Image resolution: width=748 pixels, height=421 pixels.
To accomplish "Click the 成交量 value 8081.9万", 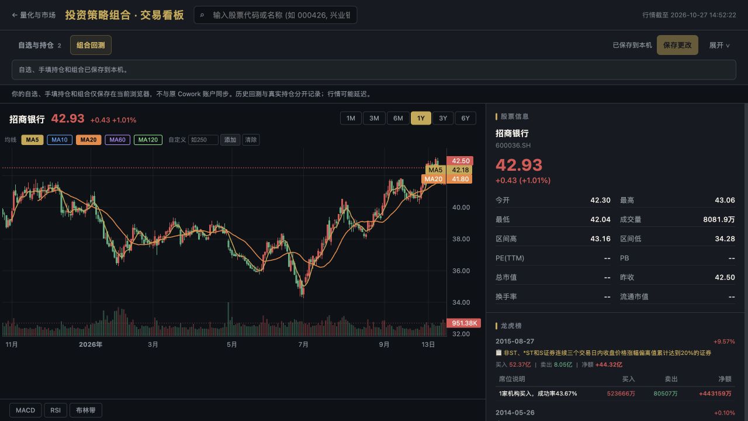I will [719, 219].
